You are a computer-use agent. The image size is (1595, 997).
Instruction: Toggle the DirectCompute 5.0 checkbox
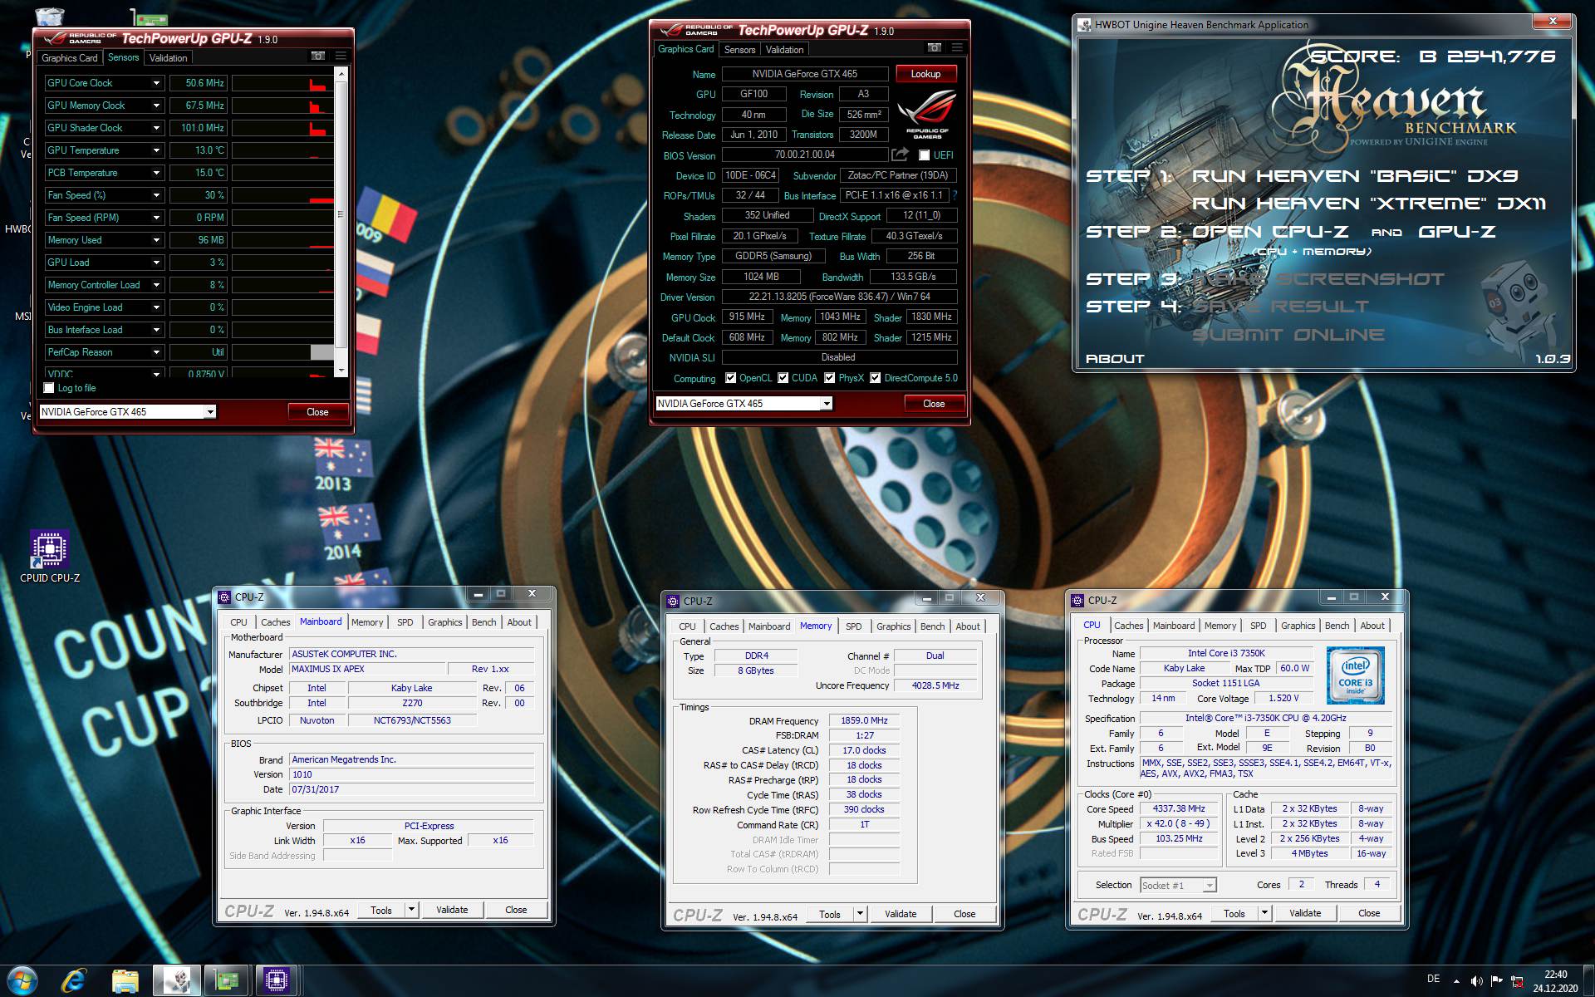(x=875, y=378)
